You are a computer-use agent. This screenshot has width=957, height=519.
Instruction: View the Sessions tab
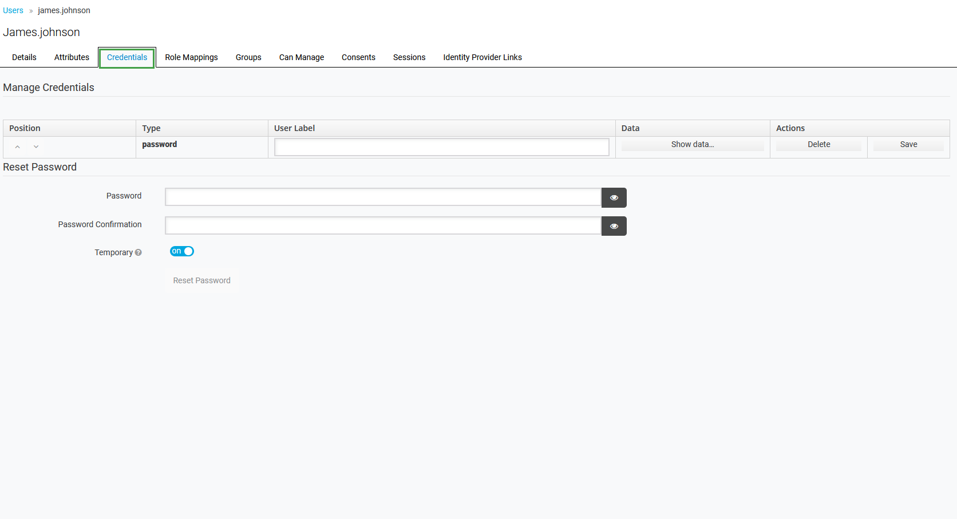[x=409, y=57]
